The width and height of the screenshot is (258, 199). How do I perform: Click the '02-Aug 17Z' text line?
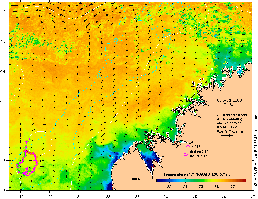tap(228, 127)
